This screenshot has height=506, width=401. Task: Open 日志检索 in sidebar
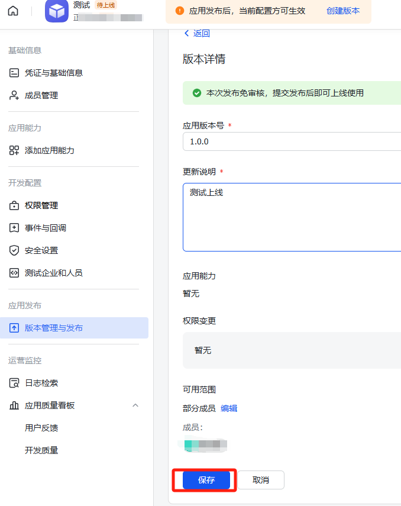click(41, 383)
